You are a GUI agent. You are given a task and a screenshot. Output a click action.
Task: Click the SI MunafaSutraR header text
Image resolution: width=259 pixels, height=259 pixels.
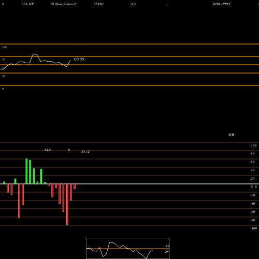(x=64, y=4)
